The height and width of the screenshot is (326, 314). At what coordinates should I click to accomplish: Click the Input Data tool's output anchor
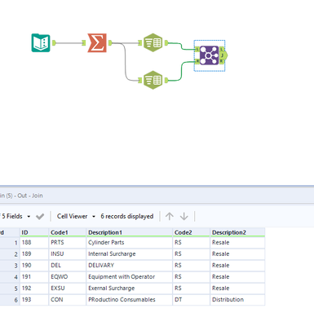(x=54, y=42)
